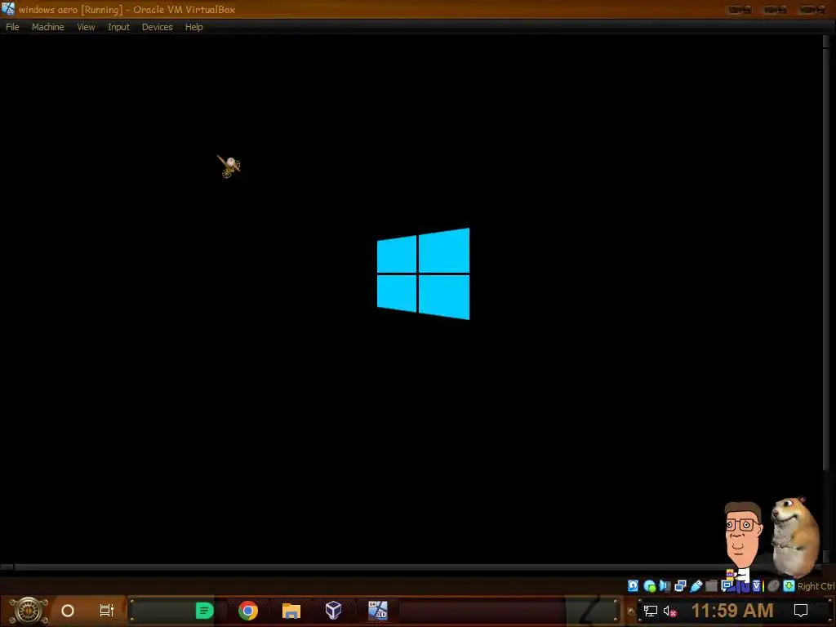Open the Input menu
836x627 pixels.
click(118, 27)
